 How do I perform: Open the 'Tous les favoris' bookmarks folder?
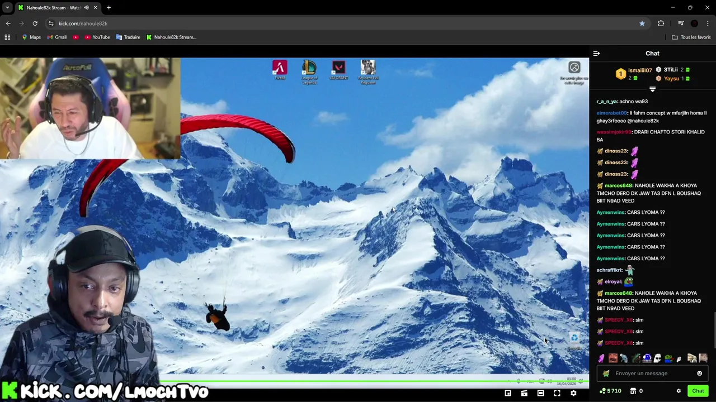pyautogui.click(x=691, y=37)
